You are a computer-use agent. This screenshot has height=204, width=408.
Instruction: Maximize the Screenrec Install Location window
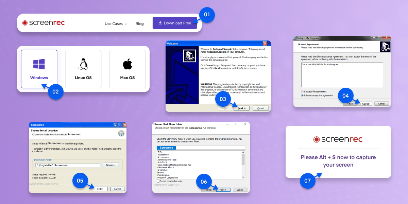point(120,125)
